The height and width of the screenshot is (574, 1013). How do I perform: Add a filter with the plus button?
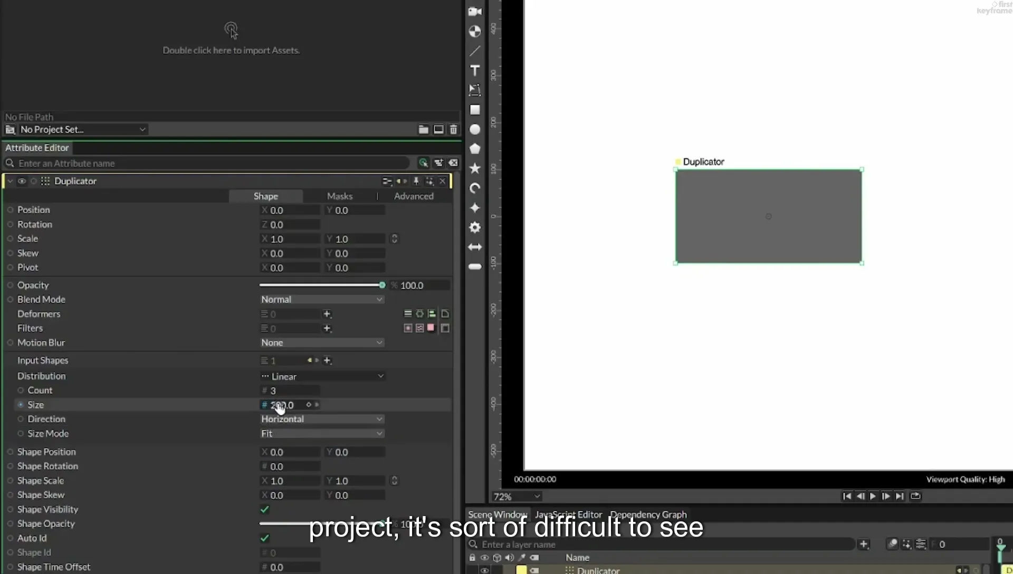[327, 328]
